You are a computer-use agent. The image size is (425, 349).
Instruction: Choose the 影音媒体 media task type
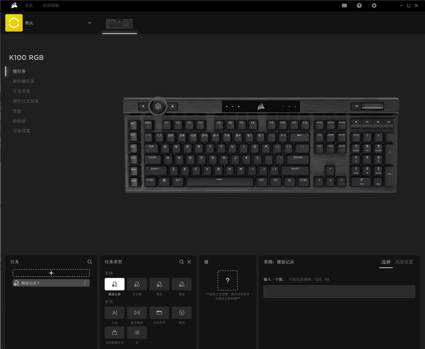pos(137,313)
